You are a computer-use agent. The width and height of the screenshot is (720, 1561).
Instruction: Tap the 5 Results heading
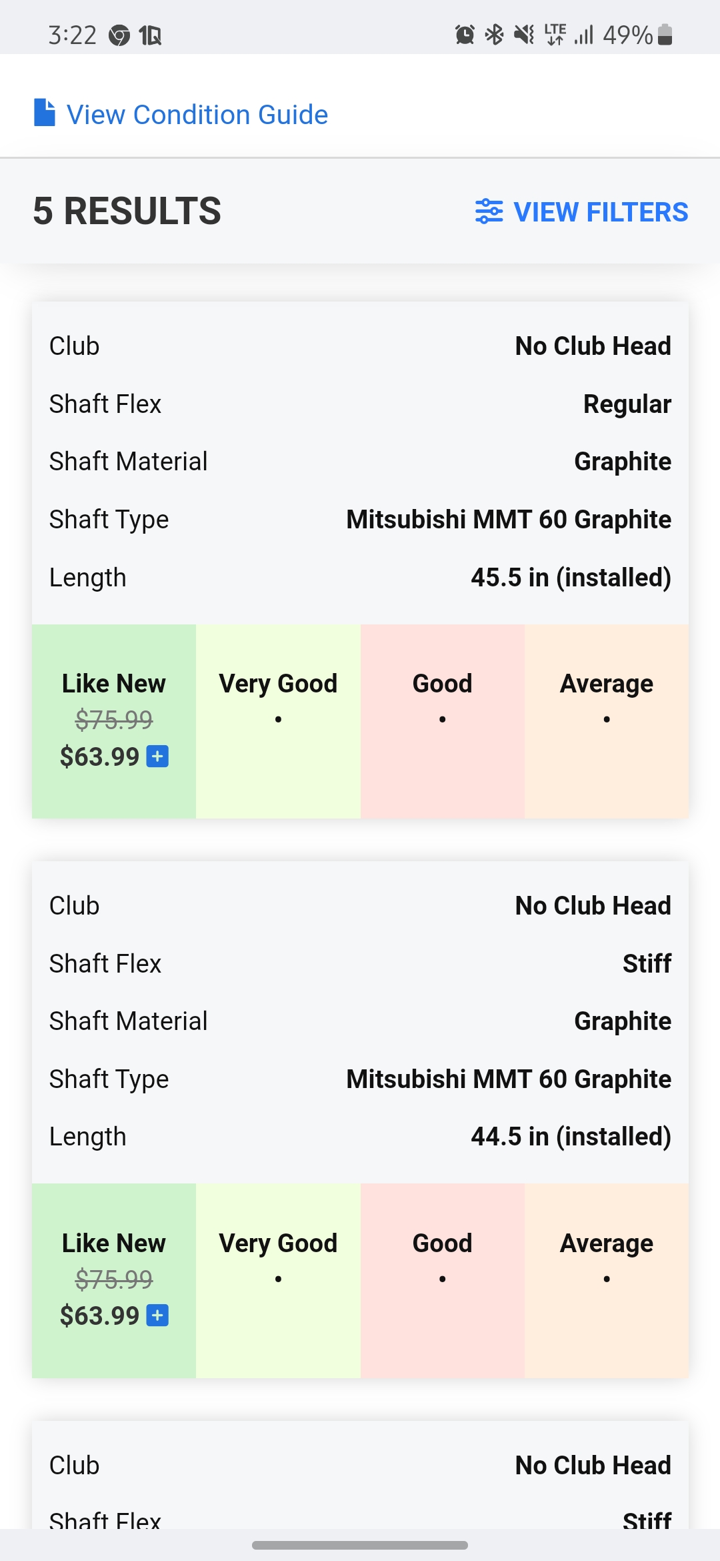tap(127, 211)
